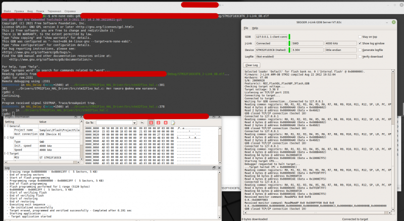Close the memory view panel
This screenshot has height=221, width=404.
pyautogui.click(x=219, y=117)
